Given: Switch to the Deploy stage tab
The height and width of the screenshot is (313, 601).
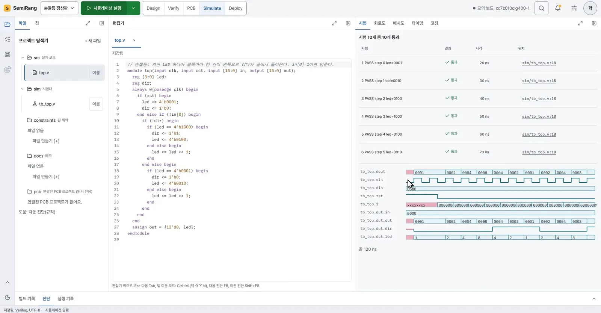Looking at the screenshot, I should coord(236,8).
